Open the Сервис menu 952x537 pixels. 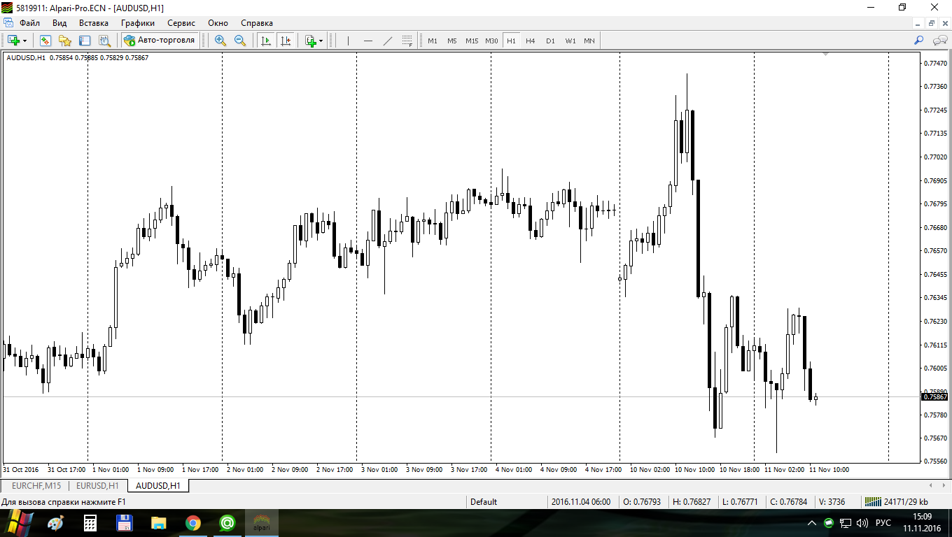coord(181,23)
